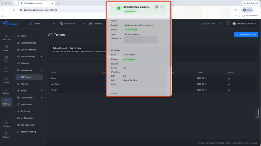Delete the Server token with trash icon

tap(229, 90)
